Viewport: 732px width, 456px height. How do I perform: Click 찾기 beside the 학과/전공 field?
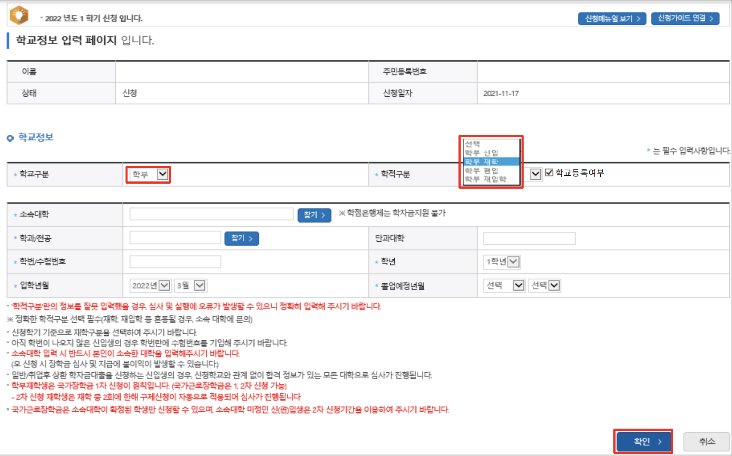[241, 238]
